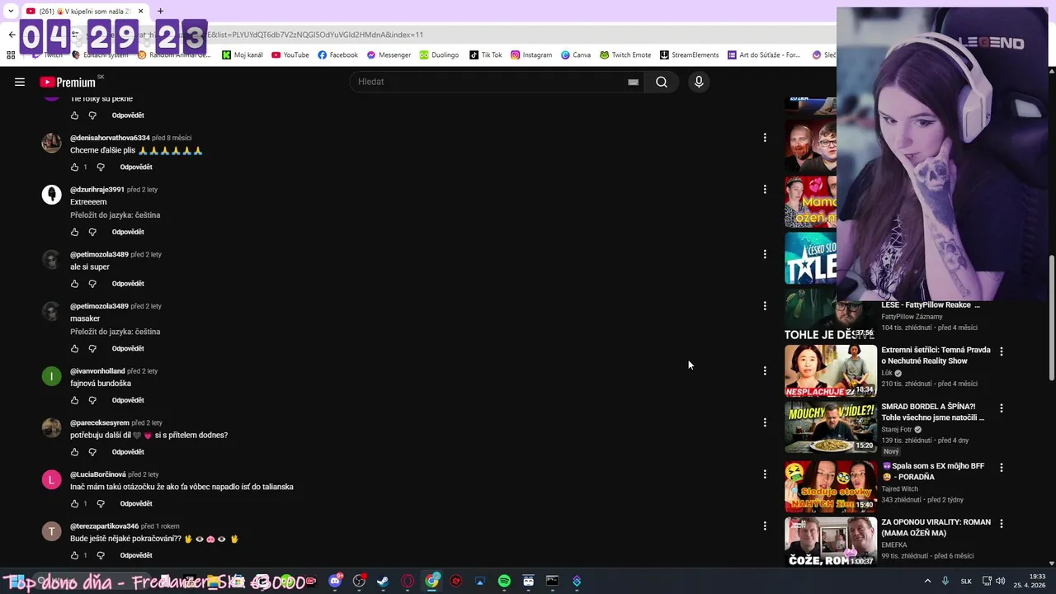This screenshot has width=1056, height=594.
Task: Click the magnifier search button
Action: click(662, 82)
